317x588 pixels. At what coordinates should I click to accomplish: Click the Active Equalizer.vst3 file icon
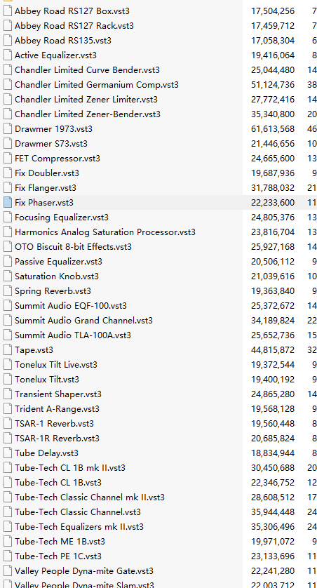(x=8, y=55)
